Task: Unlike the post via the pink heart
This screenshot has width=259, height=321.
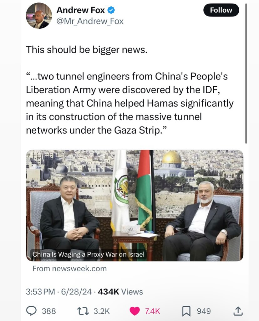Action: tap(135, 311)
